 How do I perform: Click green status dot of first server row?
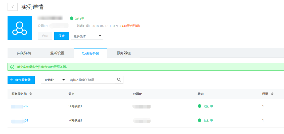tap(200, 106)
